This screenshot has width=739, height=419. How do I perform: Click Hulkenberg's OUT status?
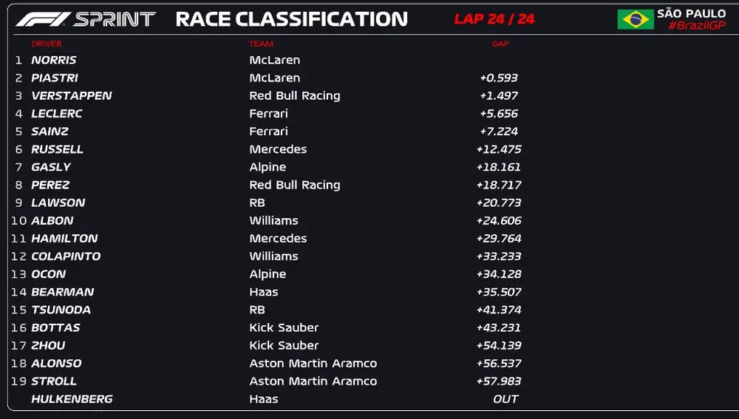pyautogui.click(x=505, y=399)
